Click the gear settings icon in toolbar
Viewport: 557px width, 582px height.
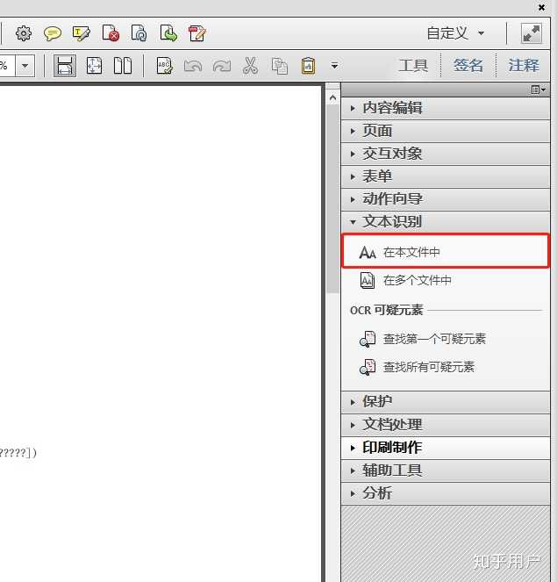pos(24,33)
